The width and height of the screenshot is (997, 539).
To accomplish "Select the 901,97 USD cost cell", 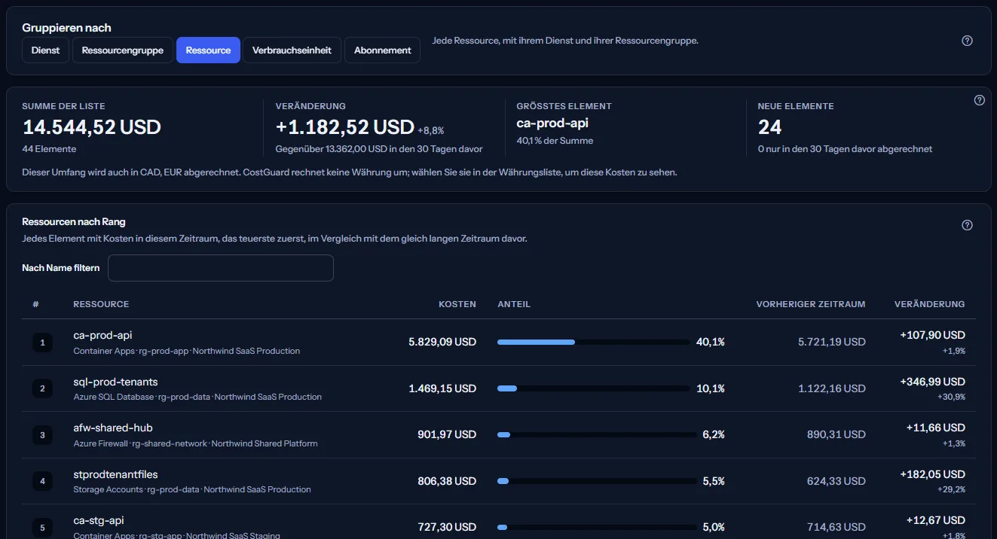I will coord(447,434).
